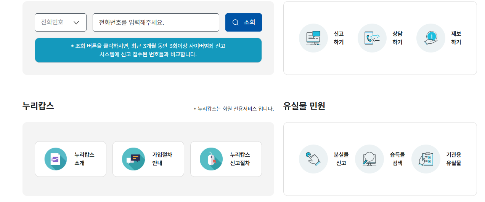Image resolution: width=485 pixels, height=202 pixels.
Task: Open the 신고 하기 link text
Action: [339, 38]
